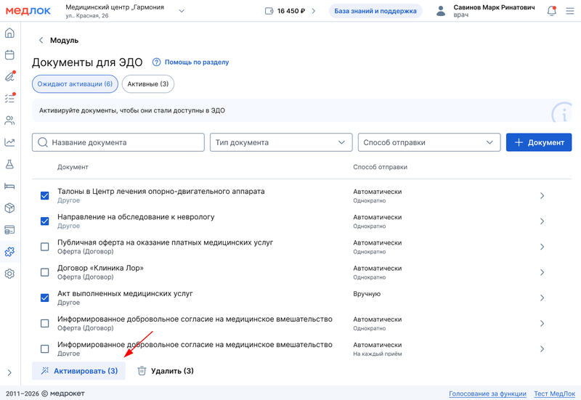Open the settings gear sidebar icon
The height and width of the screenshot is (400, 581).
[9, 274]
